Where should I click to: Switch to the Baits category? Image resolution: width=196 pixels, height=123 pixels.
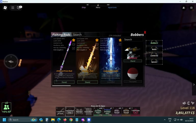click(x=154, y=49)
